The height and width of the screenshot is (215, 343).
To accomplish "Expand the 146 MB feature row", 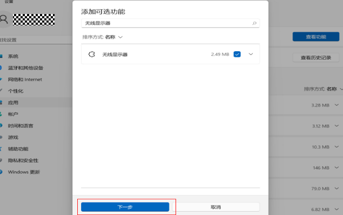I will [337, 168].
